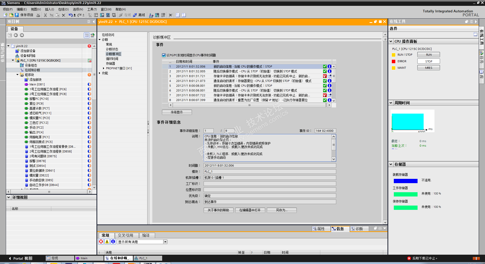Image resolution: width=485 pixels, height=264 pixels.
Task: Click the download to device icon
Action: (96, 15)
